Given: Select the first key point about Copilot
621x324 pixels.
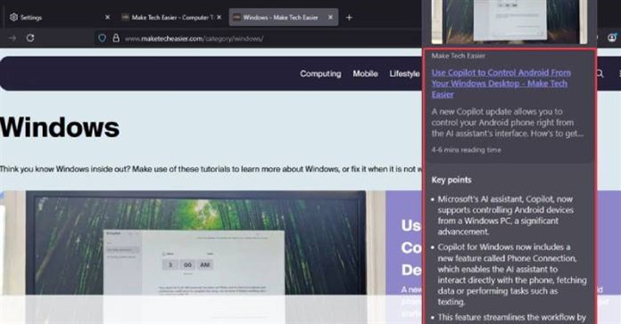Looking at the screenshot, I should point(505,215).
